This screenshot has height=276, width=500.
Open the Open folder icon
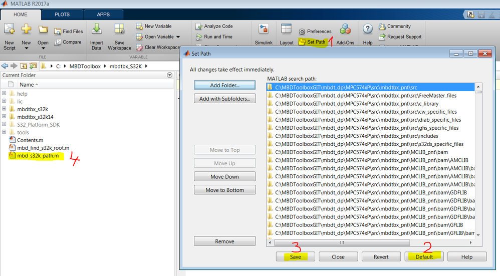pyautogui.click(x=43, y=30)
